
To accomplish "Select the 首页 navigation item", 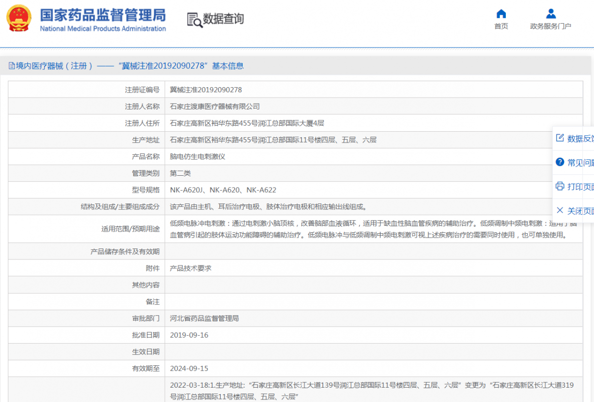I will [501, 26].
